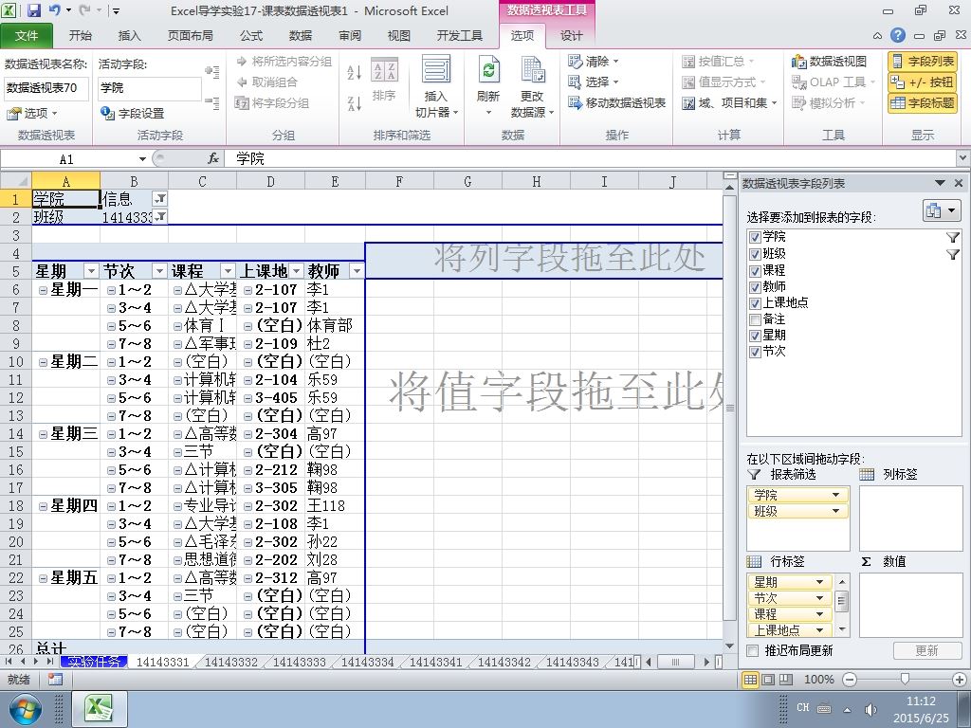This screenshot has width=971, height=728.
Task: Open 数据透视图 pivot chart tool
Action: pyautogui.click(x=829, y=62)
